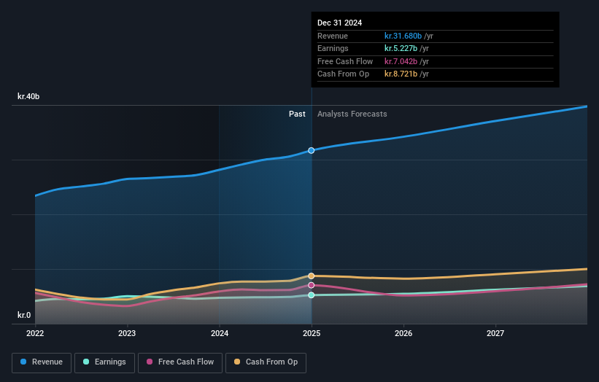Click the Analysts Forecasts label

pyautogui.click(x=352, y=114)
